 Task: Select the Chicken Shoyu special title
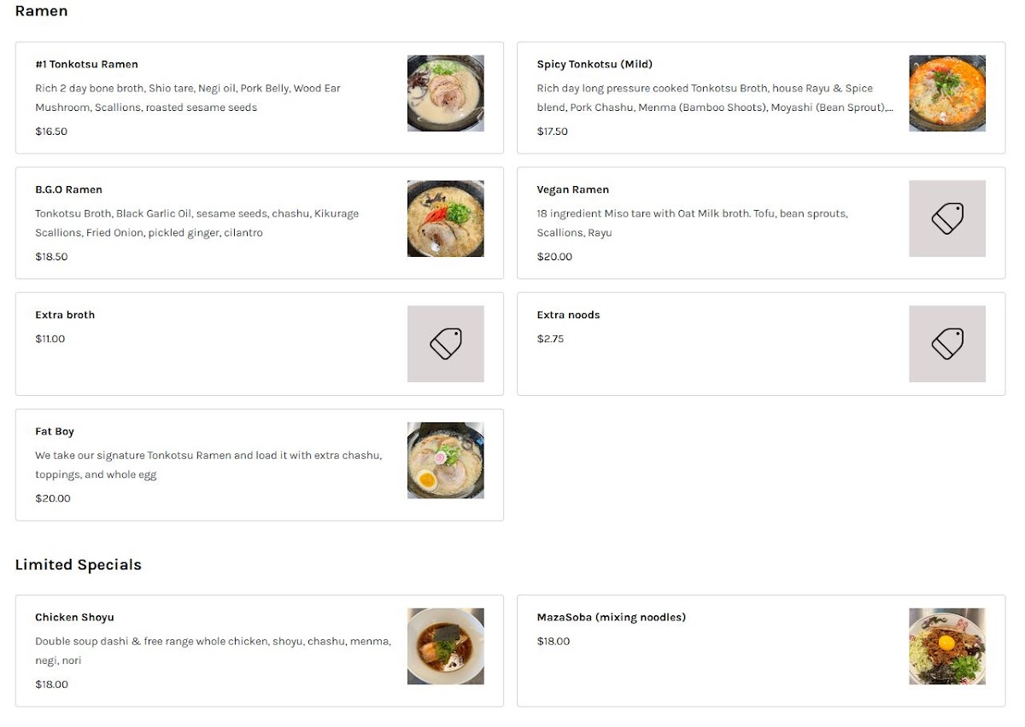coord(74,617)
